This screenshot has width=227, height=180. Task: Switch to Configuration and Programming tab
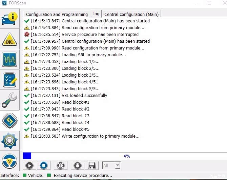(57, 14)
